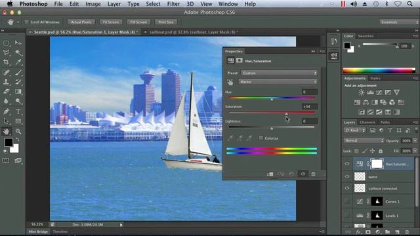Click the Saturation slider handle
The height and width of the screenshot is (236, 420).
tap(286, 113)
